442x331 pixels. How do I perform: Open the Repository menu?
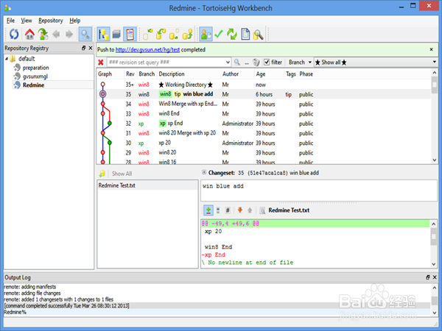coord(51,21)
